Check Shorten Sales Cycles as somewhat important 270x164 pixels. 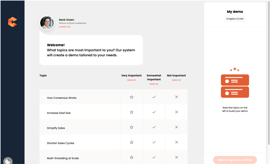click(154, 142)
